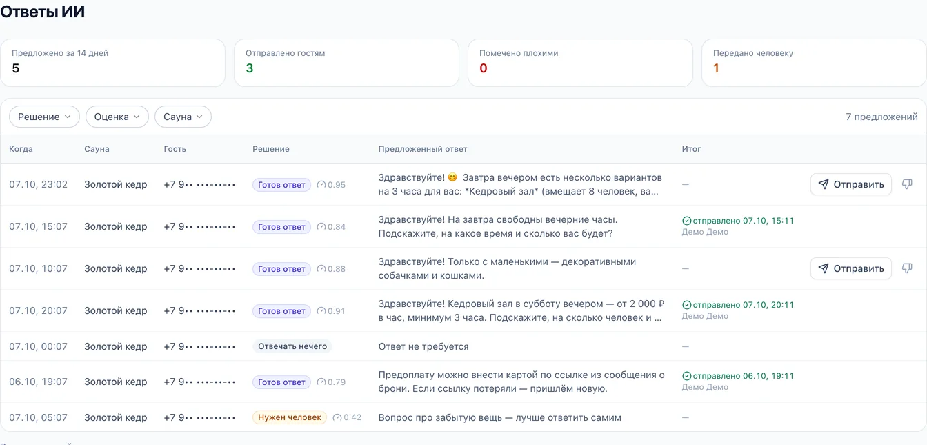Click the confidence gauge icon showing 0.42

[337, 417]
